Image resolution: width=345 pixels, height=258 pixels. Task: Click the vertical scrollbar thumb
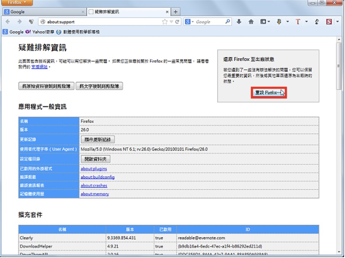click(339, 66)
